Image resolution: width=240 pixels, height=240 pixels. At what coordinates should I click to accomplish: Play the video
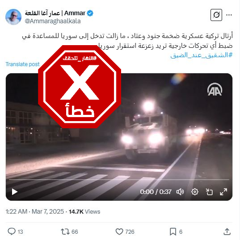(x=15, y=192)
